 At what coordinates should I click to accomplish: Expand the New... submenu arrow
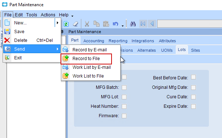click(x=58, y=23)
